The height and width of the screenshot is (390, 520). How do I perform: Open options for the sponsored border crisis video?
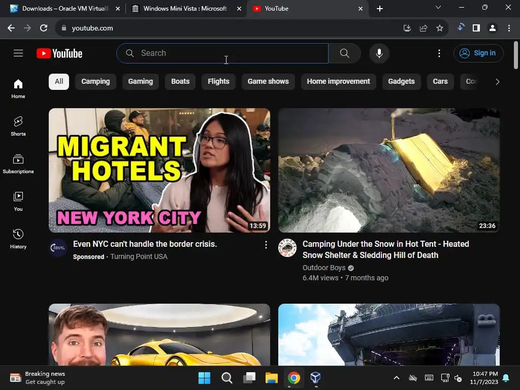(x=266, y=245)
